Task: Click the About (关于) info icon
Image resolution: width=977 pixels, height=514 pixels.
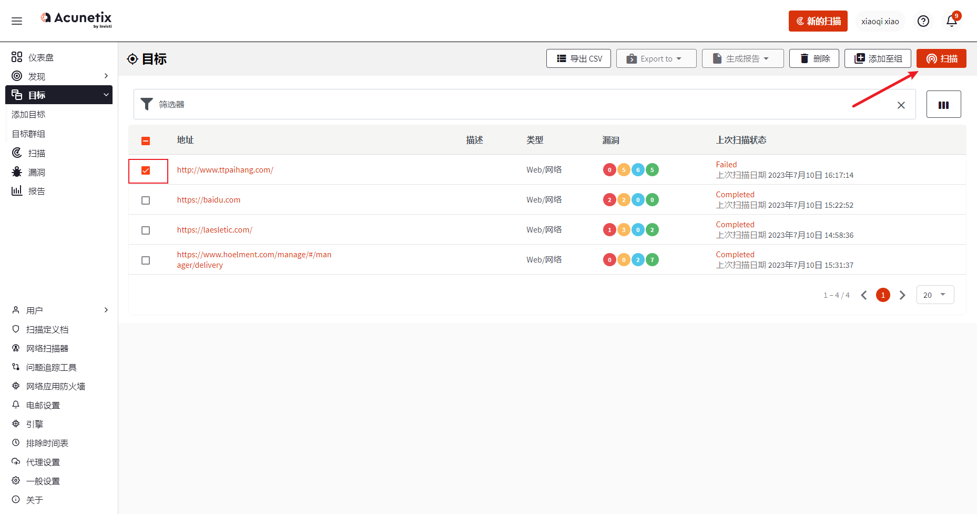Action: pos(16,499)
